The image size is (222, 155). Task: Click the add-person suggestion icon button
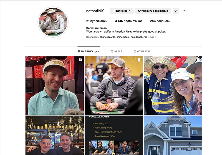[x=176, y=11]
